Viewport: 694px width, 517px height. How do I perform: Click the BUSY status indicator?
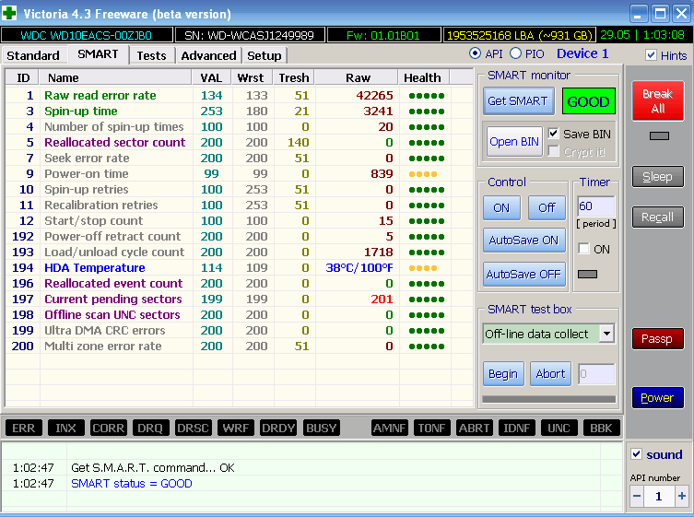point(321,429)
